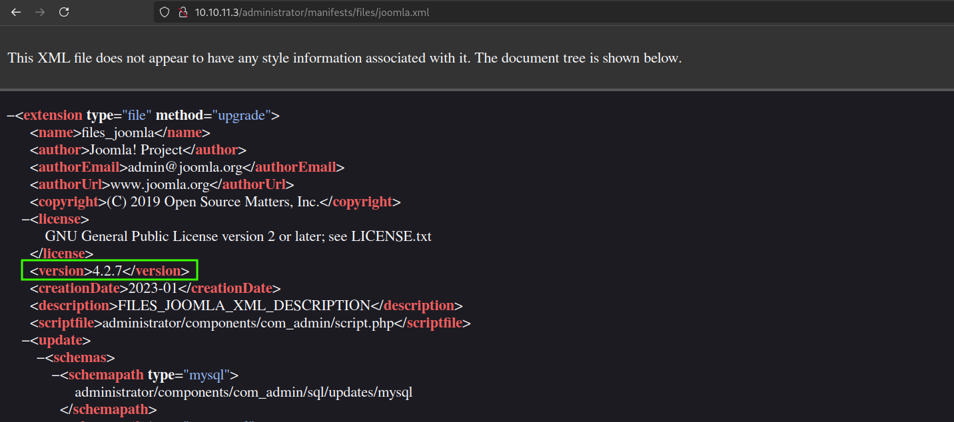954x422 pixels.
Task: Click the method="upgrade" attribute
Action: click(213, 115)
